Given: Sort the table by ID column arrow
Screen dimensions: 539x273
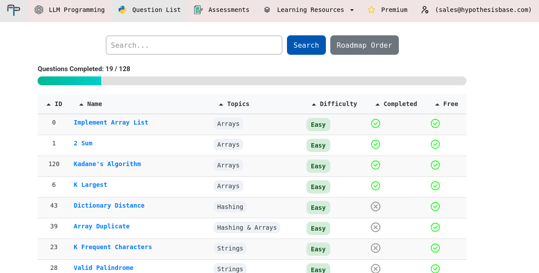Looking at the screenshot, I should 49,104.
